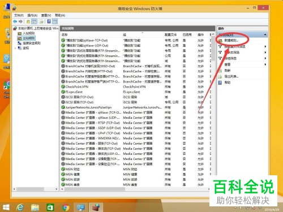The height and width of the screenshot is (212, 283).
Task: Select the 'Media Center qWave (TCP-O...' rule
Action: coord(93,113)
